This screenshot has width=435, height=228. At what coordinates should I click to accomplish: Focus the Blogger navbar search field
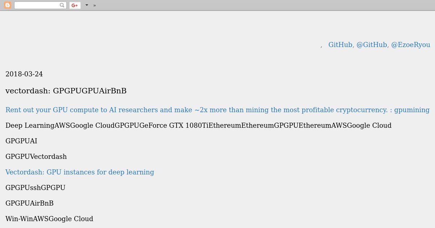(37, 5)
